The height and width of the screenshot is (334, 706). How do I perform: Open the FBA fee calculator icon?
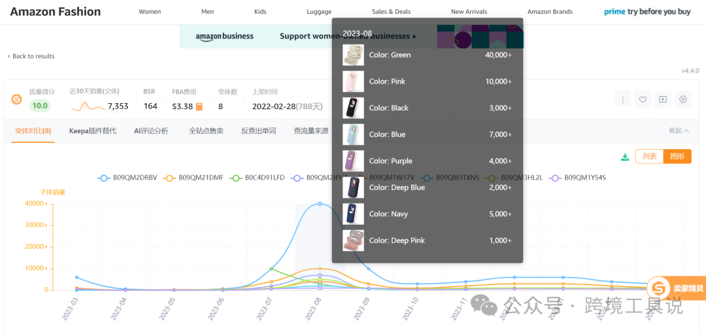(x=199, y=107)
